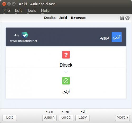Image resolution: width=132 pixels, height=123 pixels.
Task: Open the Browse card browser
Action: point(78,18)
